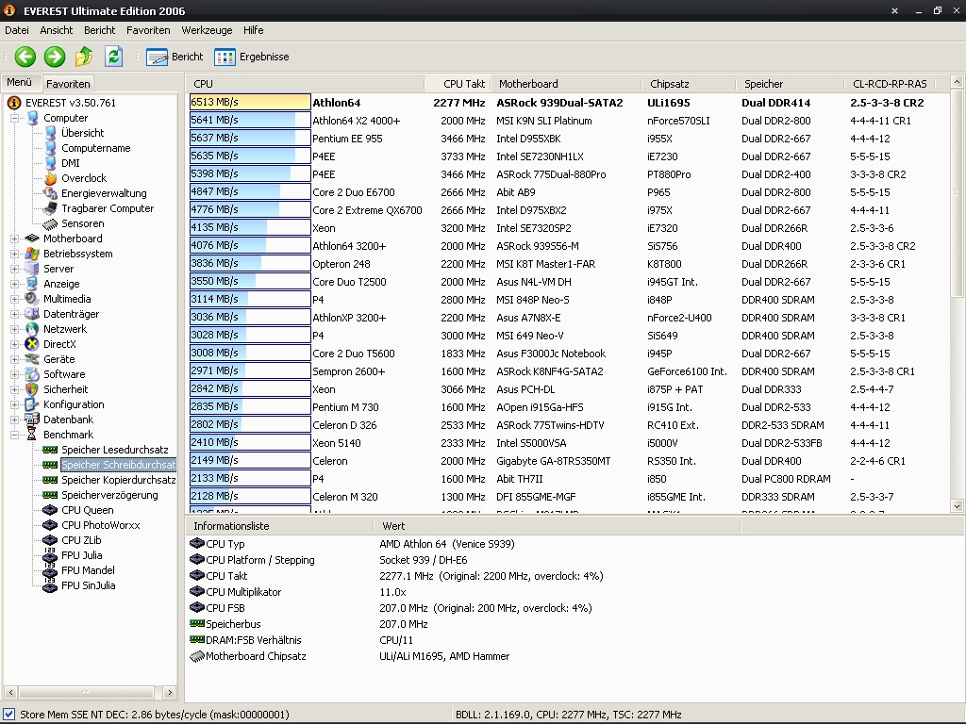Click the Multimedia icon in tree

coord(32,299)
